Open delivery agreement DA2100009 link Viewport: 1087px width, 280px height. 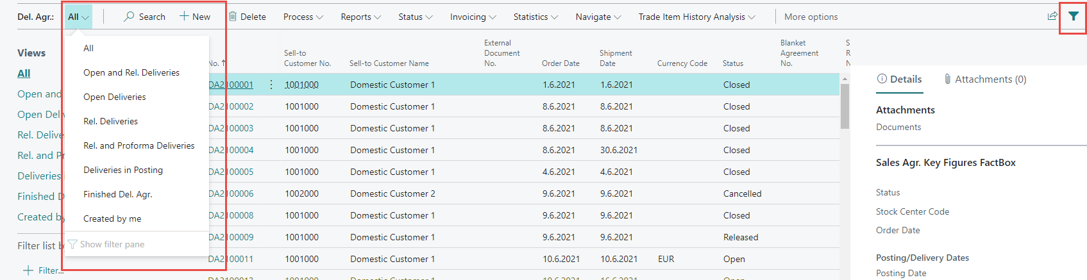232,237
